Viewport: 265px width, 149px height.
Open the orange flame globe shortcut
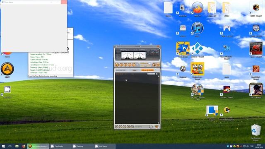coord(197,7)
